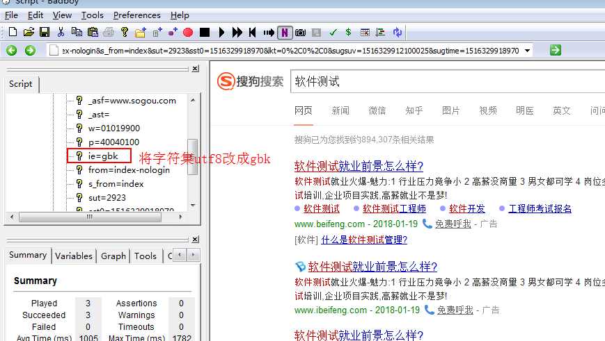Click the Add new Step icon
Viewport: 605px width, 341px height.
(x=173, y=33)
